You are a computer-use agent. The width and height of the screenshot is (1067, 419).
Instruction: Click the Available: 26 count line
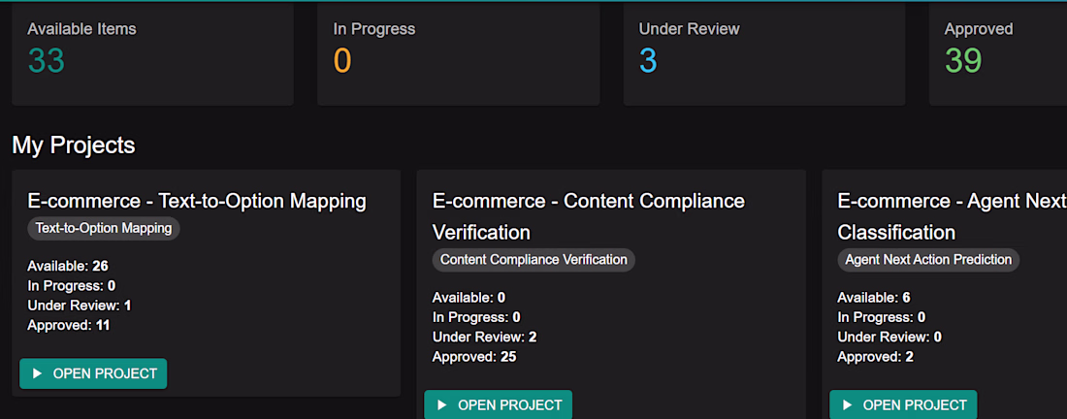pos(68,266)
